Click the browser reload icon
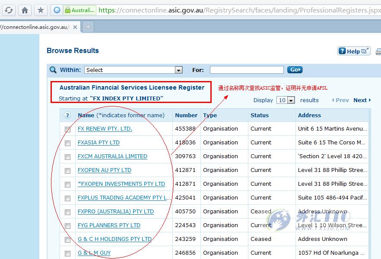This screenshot has width=381, height=259. 9,10
